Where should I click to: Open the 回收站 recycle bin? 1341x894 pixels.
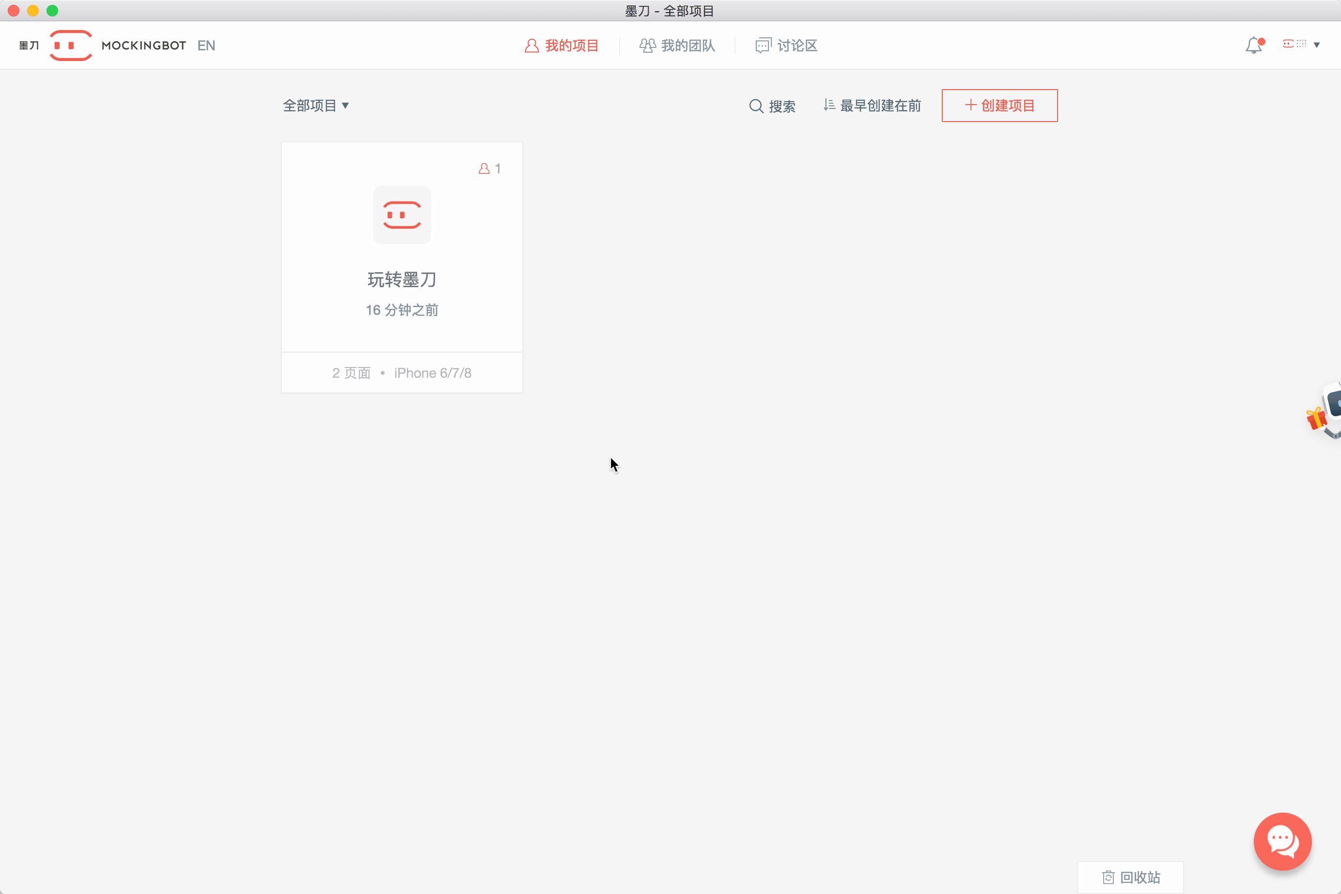[1131, 877]
